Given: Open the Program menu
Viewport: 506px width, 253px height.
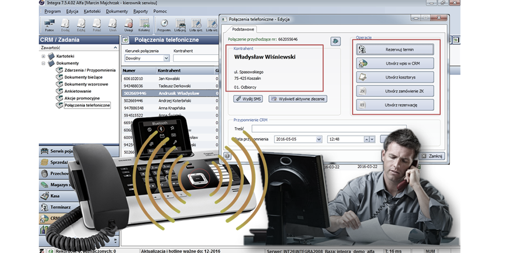Looking at the screenshot, I should pyautogui.click(x=53, y=11).
